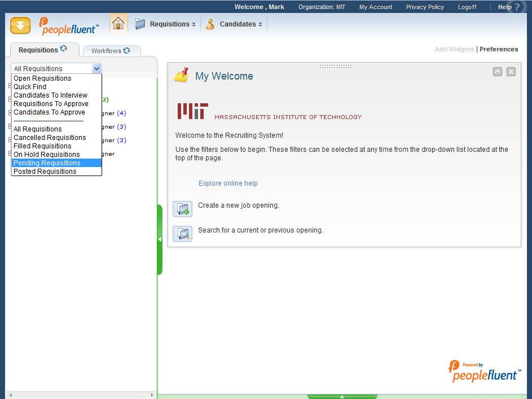
Task: Click the Help question mark icon
Action: click(x=517, y=7)
